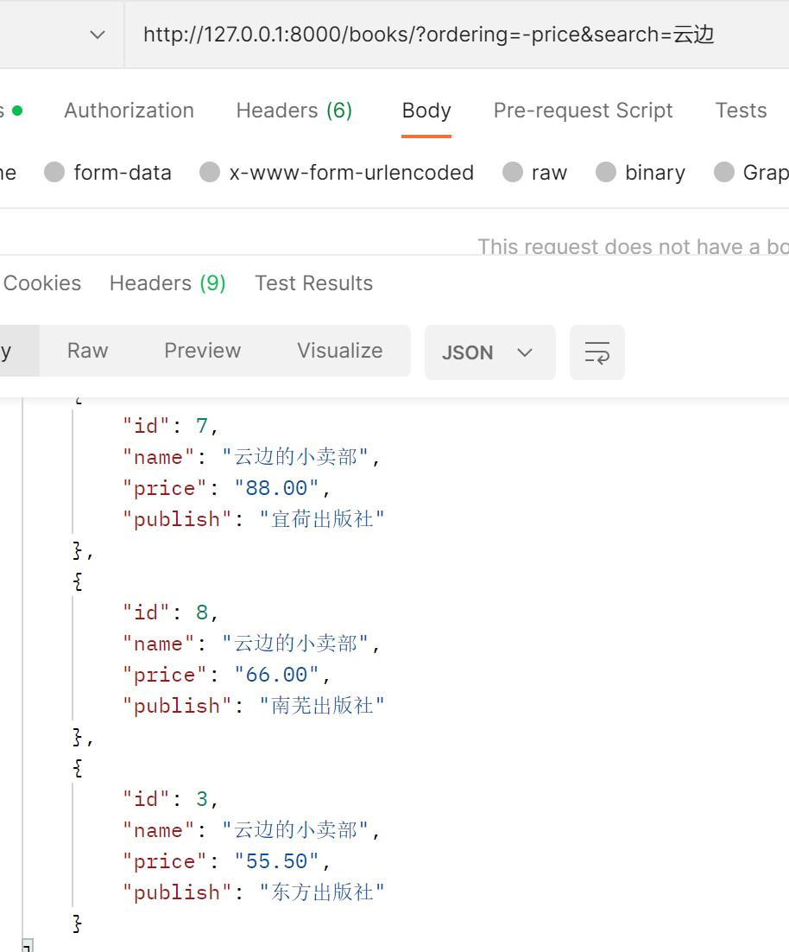View the Test Results tab
The height and width of the screenshot is (952, 789).
[313, 283]
